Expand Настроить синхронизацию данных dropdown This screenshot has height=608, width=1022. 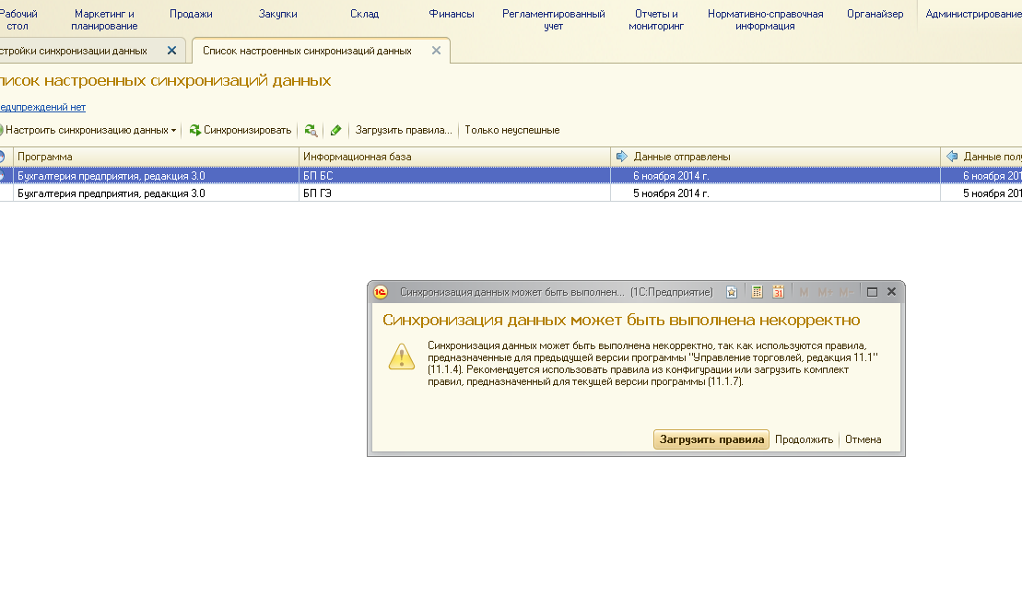(173, 131)
